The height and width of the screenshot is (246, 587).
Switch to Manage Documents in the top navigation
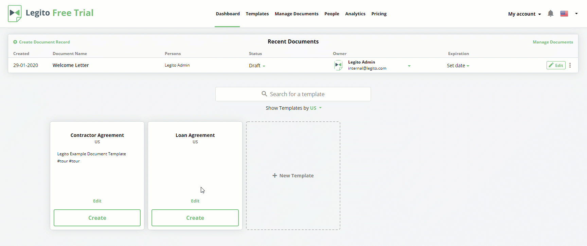(297, 14)
